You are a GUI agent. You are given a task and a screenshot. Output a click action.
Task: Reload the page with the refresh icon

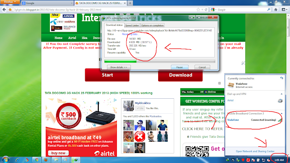(x=206, y=10)
